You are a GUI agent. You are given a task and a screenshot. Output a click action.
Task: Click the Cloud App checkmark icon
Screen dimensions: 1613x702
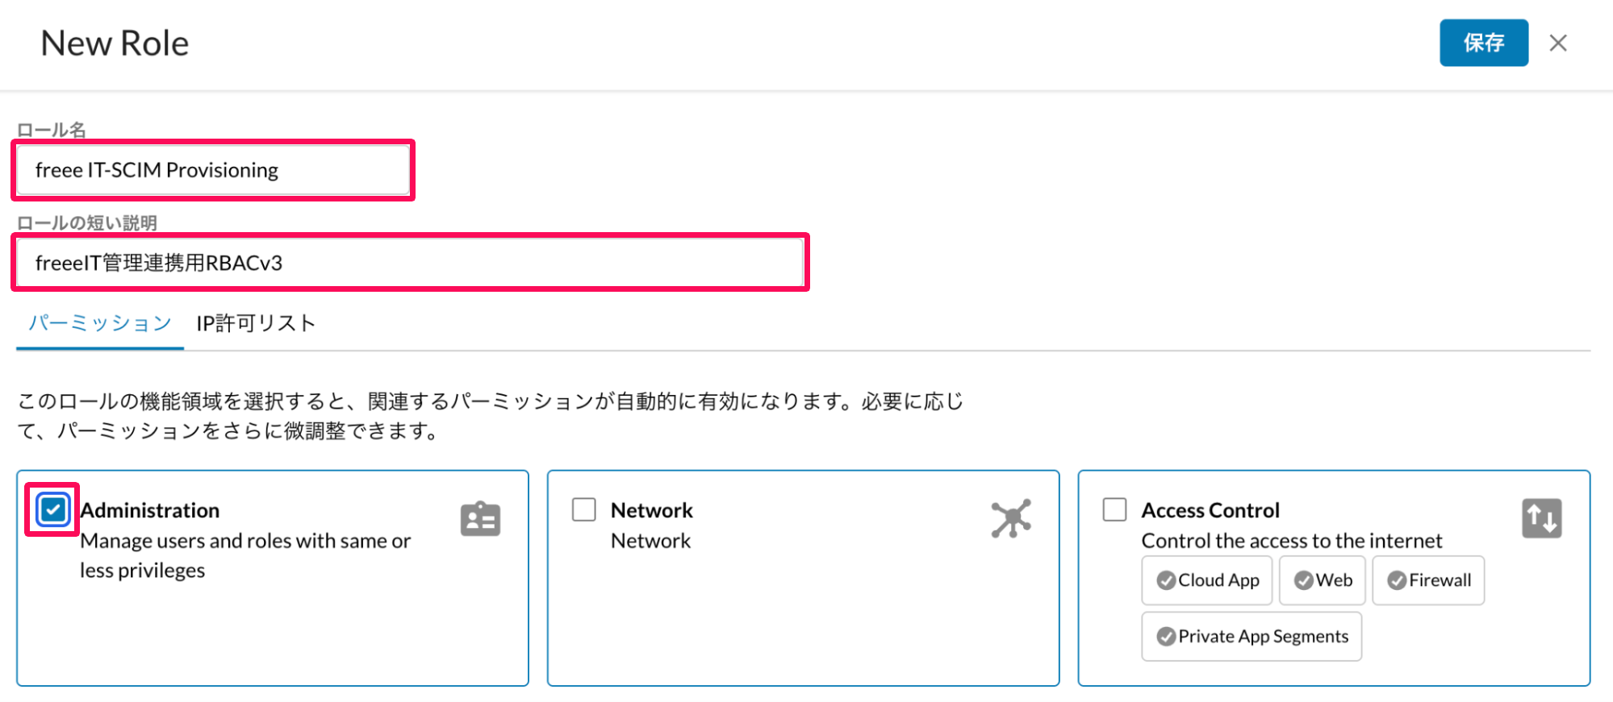click(x=1166, y=580)
